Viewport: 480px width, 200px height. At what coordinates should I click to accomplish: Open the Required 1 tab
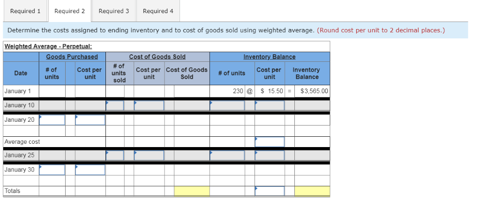(25, 11)
